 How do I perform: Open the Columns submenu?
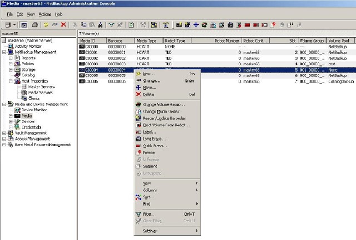[x=167, y=190]
